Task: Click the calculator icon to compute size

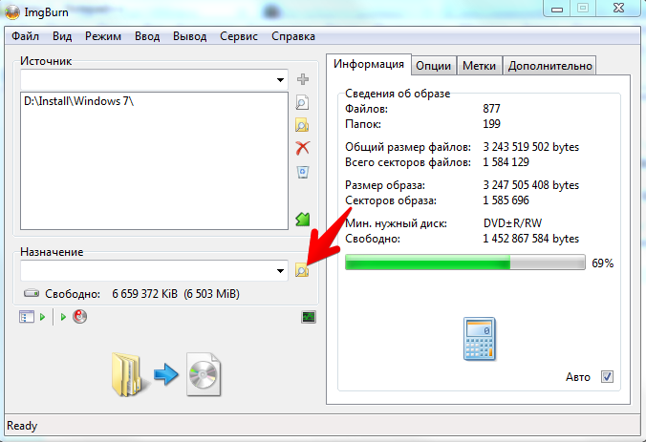Action: pos(479,339)
